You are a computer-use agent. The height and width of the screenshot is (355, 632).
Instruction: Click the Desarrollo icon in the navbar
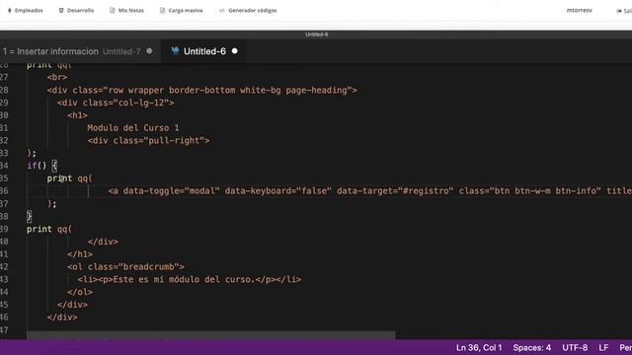[x=61, y=11]
